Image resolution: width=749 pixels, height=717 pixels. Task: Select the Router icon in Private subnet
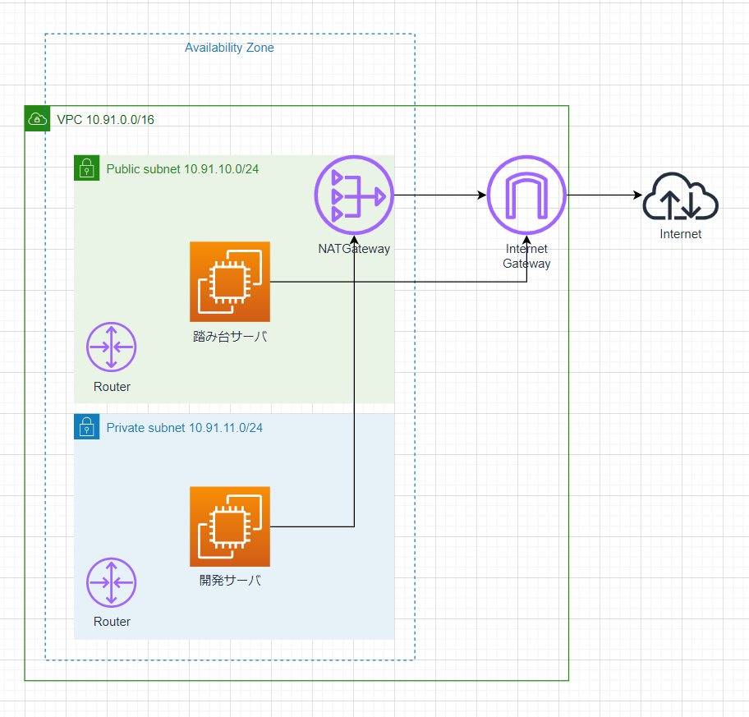click(112, 582)
